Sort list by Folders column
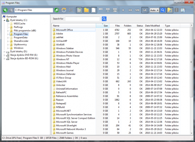Screen dimensions: 195x142 point(127,26)
